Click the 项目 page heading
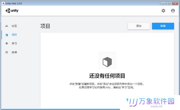The height and width of the screenshot is (110, 180). [x=45, y=26]
